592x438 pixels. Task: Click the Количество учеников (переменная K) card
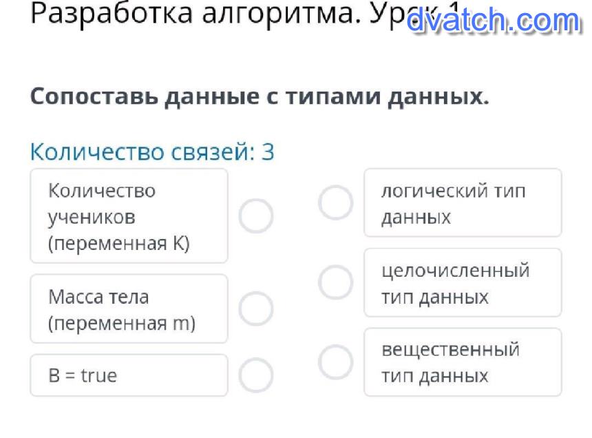pos(129,216)
